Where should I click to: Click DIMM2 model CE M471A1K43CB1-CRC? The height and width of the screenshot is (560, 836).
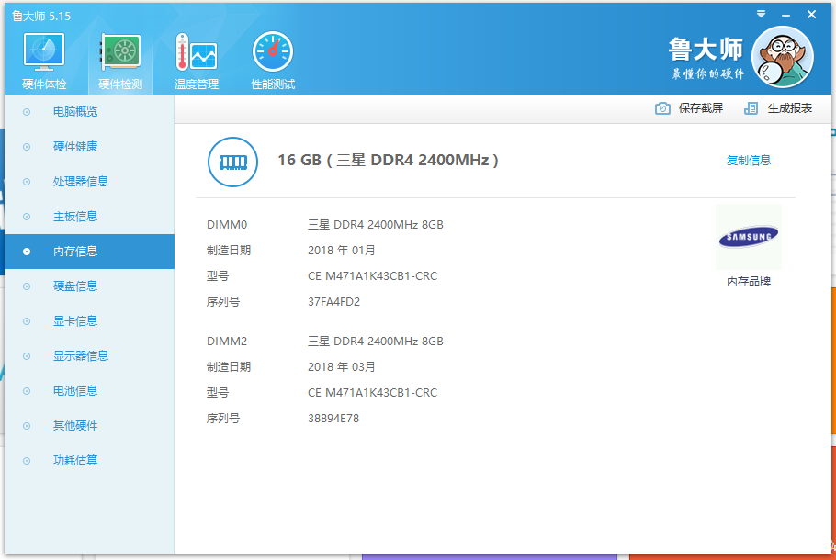click(x=372, y=393)
